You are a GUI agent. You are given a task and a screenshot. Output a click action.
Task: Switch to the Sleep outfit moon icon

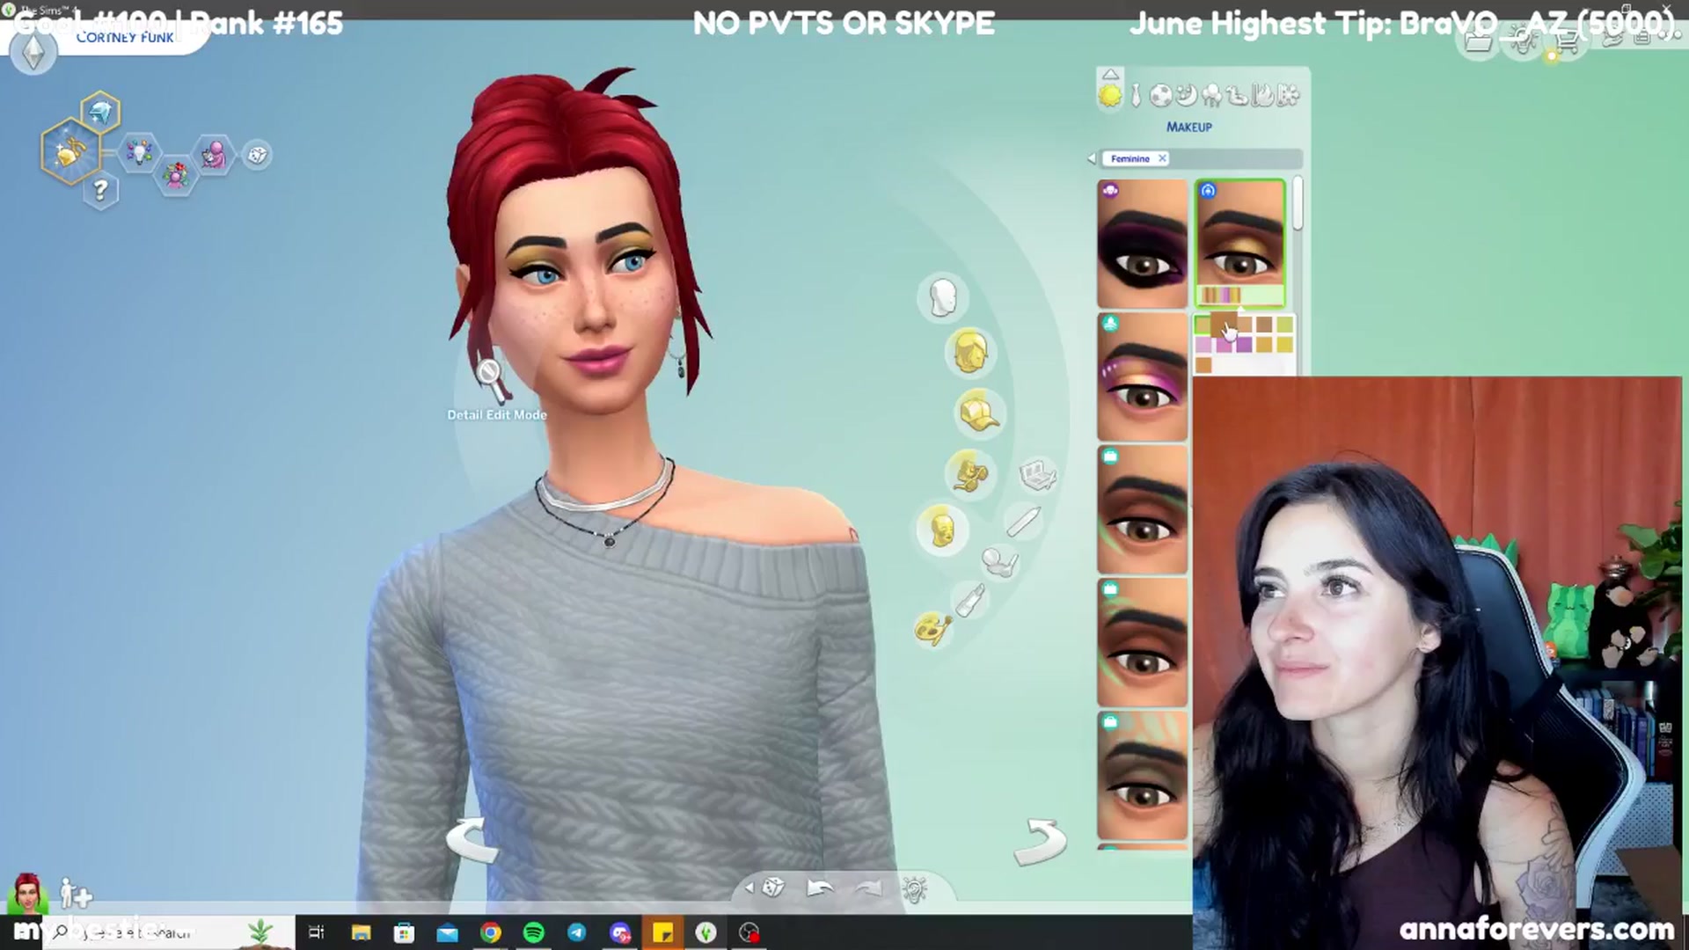1186,94
